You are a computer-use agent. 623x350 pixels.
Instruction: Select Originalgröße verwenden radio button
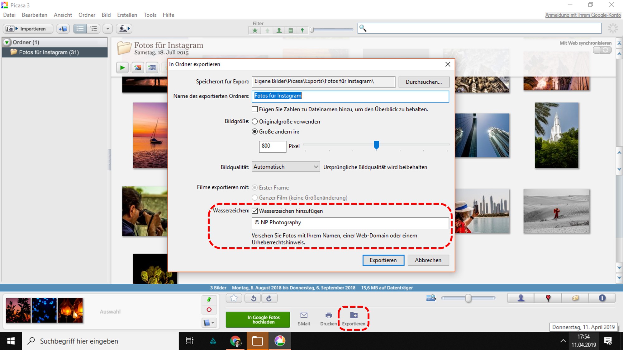255,122
